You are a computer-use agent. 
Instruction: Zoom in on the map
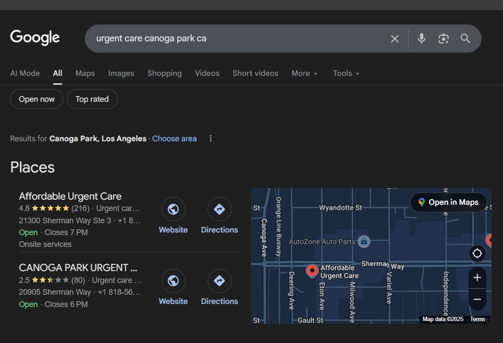click(x=477, y=278)
